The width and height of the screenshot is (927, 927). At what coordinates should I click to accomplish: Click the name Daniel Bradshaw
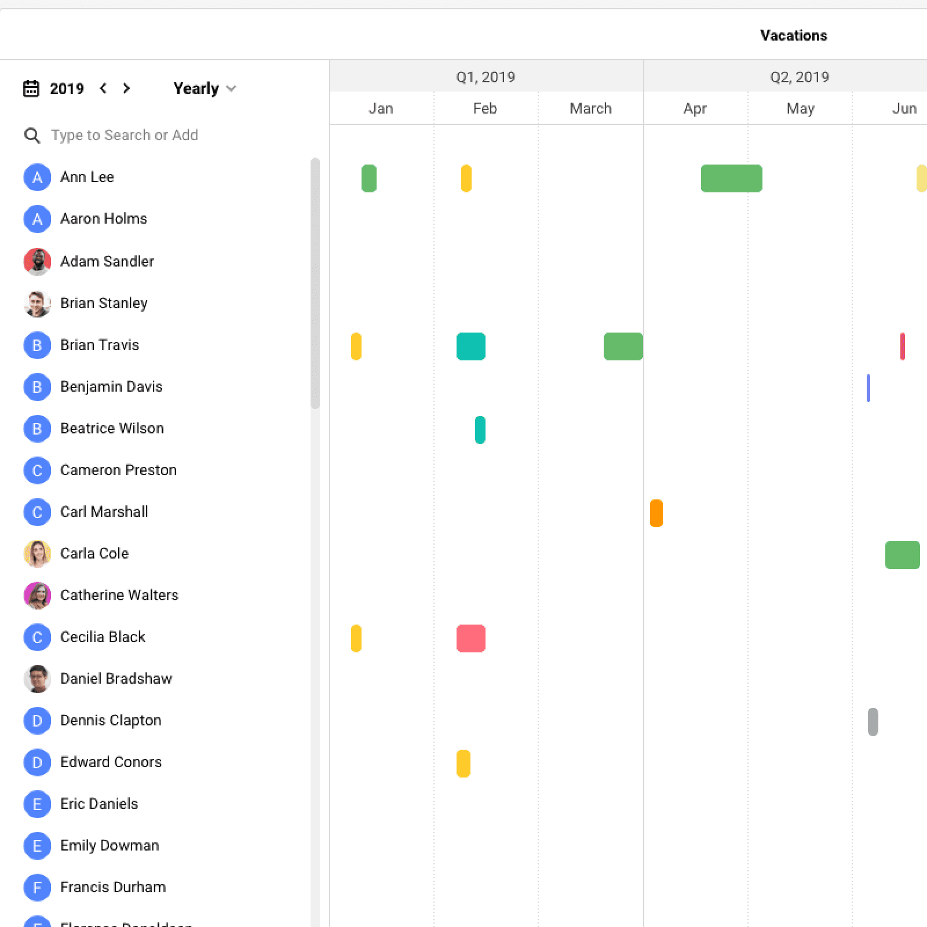[116, 678]
